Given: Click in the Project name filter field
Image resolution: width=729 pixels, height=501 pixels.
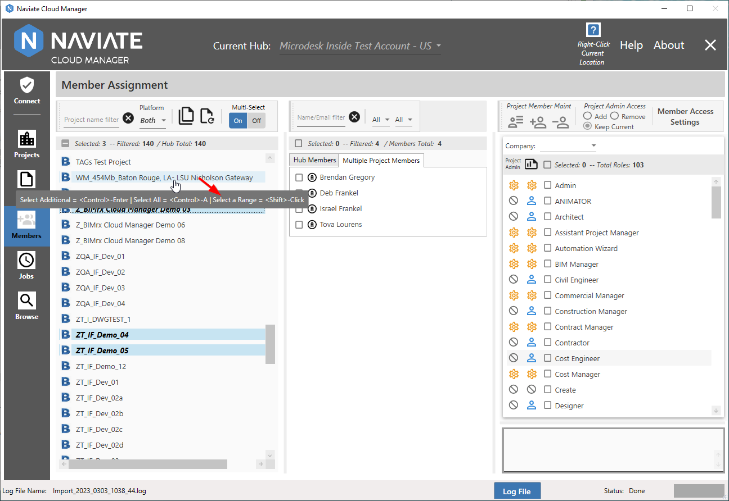Looking at the screenshot, I should coord(92,120).
